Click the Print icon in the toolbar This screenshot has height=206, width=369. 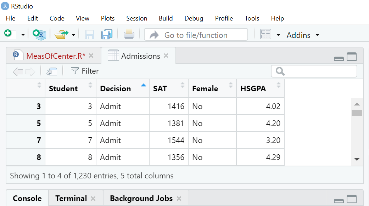coord(129,34)
